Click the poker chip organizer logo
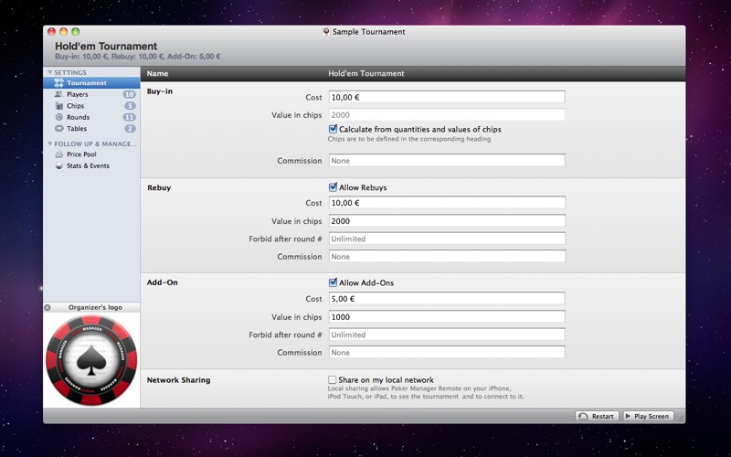The width and height of the screenshot is (731, 457). [x=91, y=360]
